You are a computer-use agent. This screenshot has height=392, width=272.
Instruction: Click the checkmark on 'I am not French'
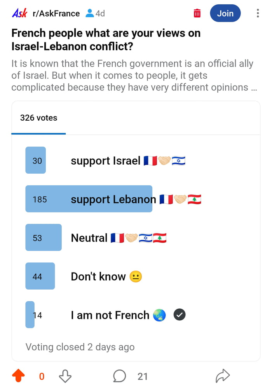pos(180,315)
